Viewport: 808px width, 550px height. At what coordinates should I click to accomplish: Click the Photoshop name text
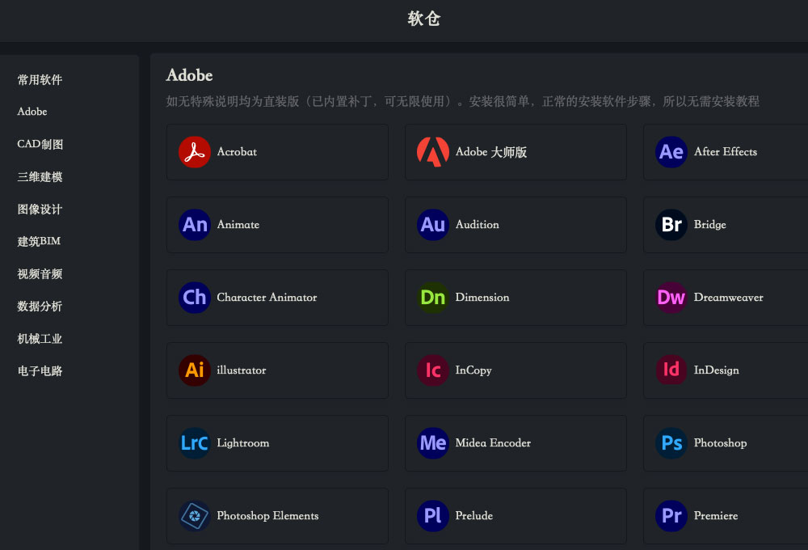(721, 442)
